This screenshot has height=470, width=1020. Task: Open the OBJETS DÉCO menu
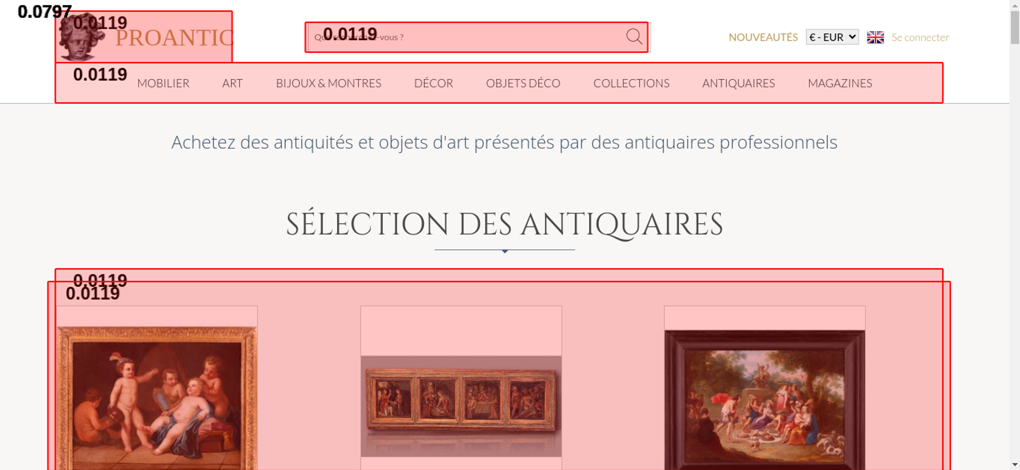(x=523, y=83)
